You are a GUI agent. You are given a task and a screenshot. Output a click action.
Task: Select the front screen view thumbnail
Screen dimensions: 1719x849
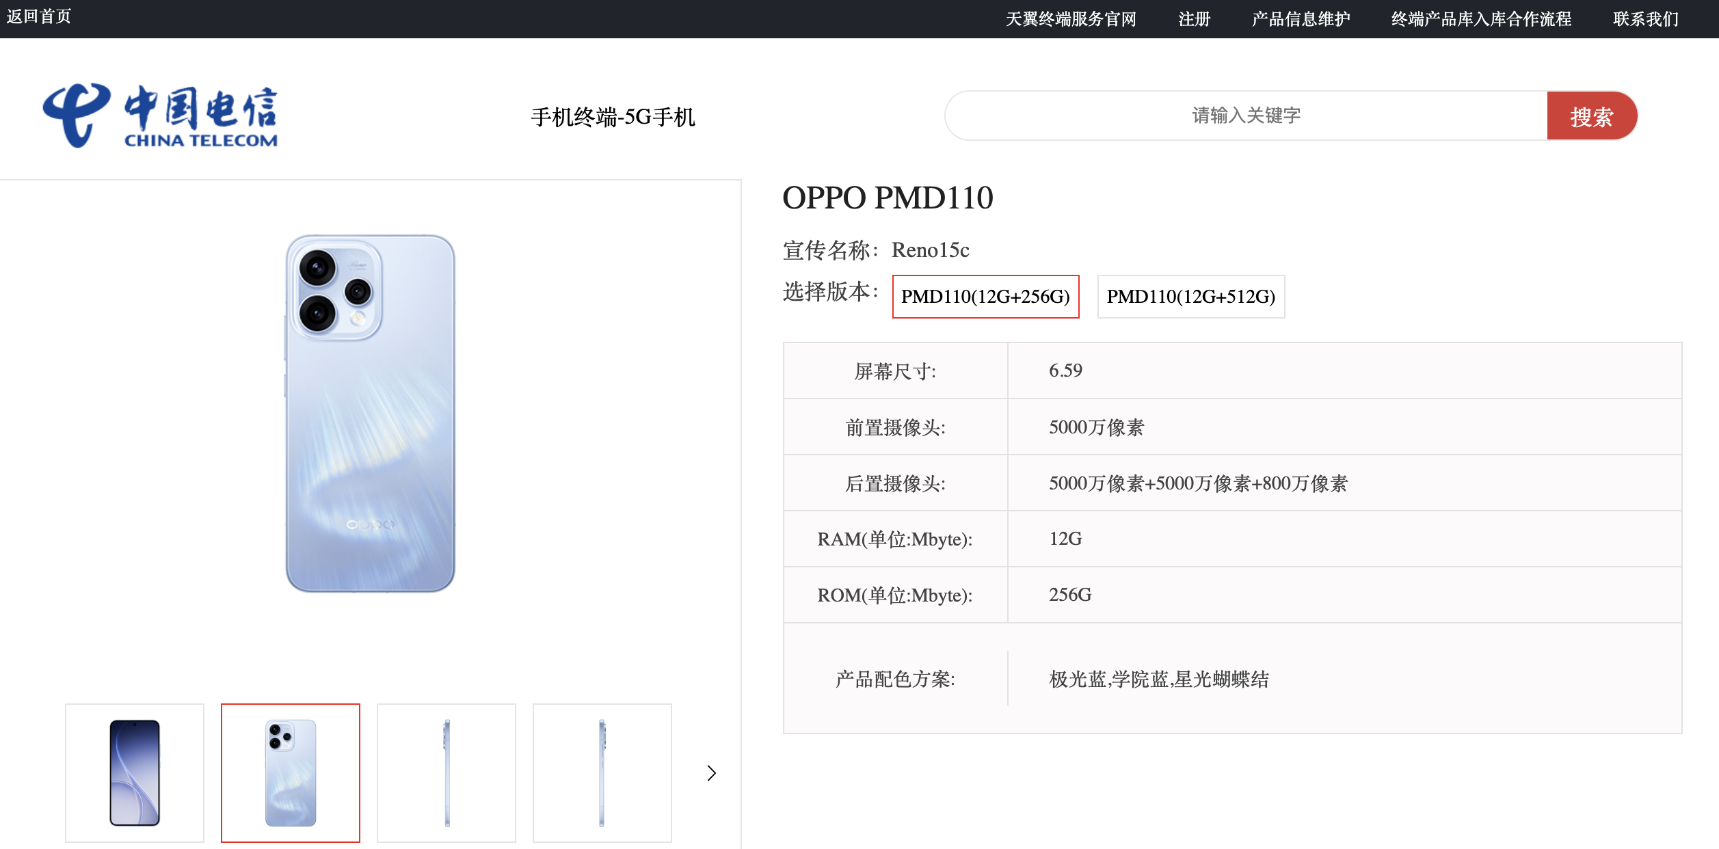[135, 772]
